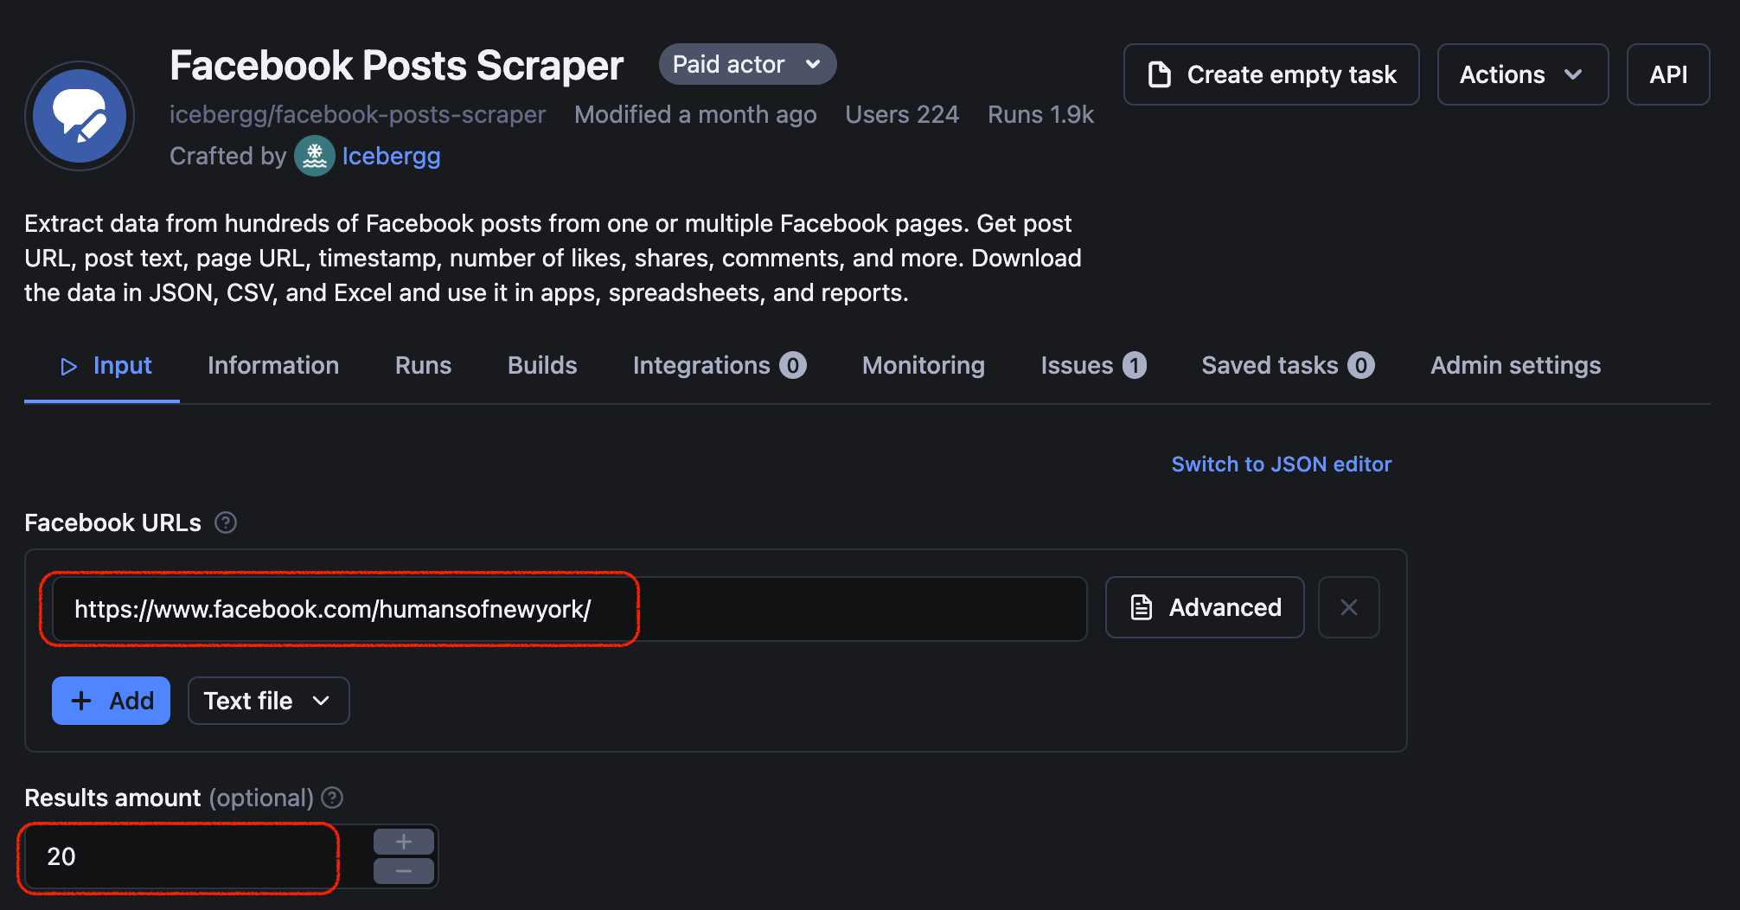Add another Facebook URL
Viewport: 1740px width, 910px height.
(111, 701)
